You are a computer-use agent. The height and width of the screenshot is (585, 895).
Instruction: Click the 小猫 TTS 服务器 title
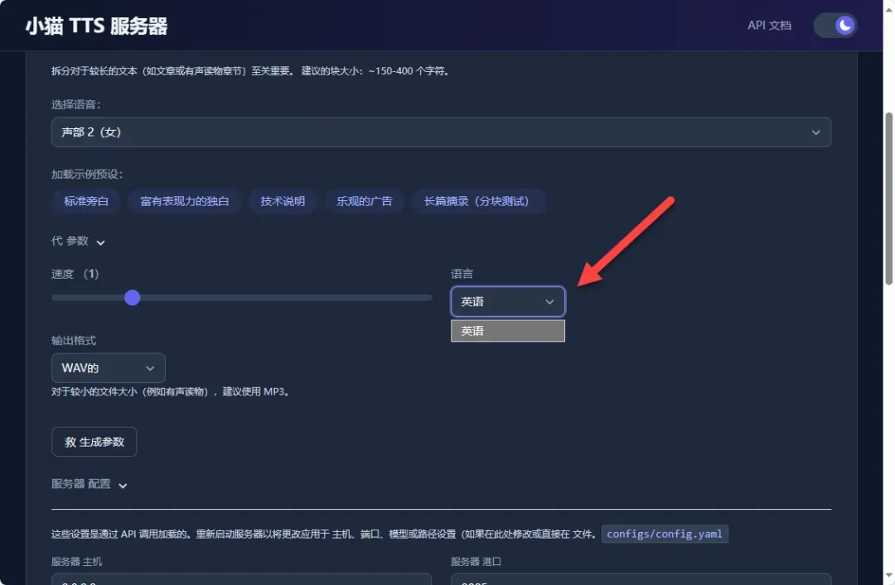[x=96, y=26]
